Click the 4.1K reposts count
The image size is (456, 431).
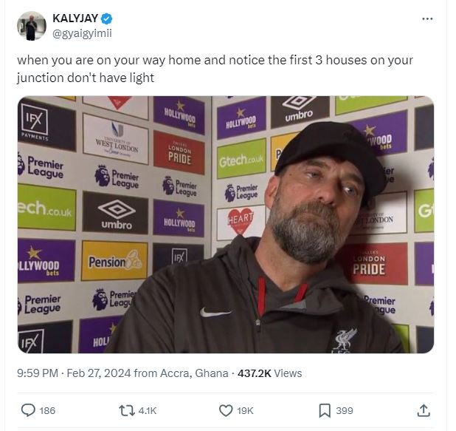(147, 410)
